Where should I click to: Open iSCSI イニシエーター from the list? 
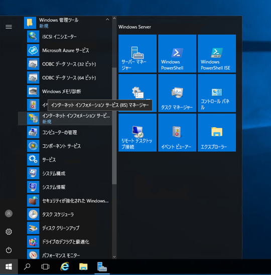(x=65, y=37)
